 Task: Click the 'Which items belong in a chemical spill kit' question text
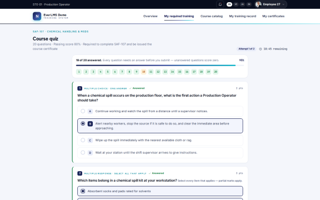pos(127,181)
